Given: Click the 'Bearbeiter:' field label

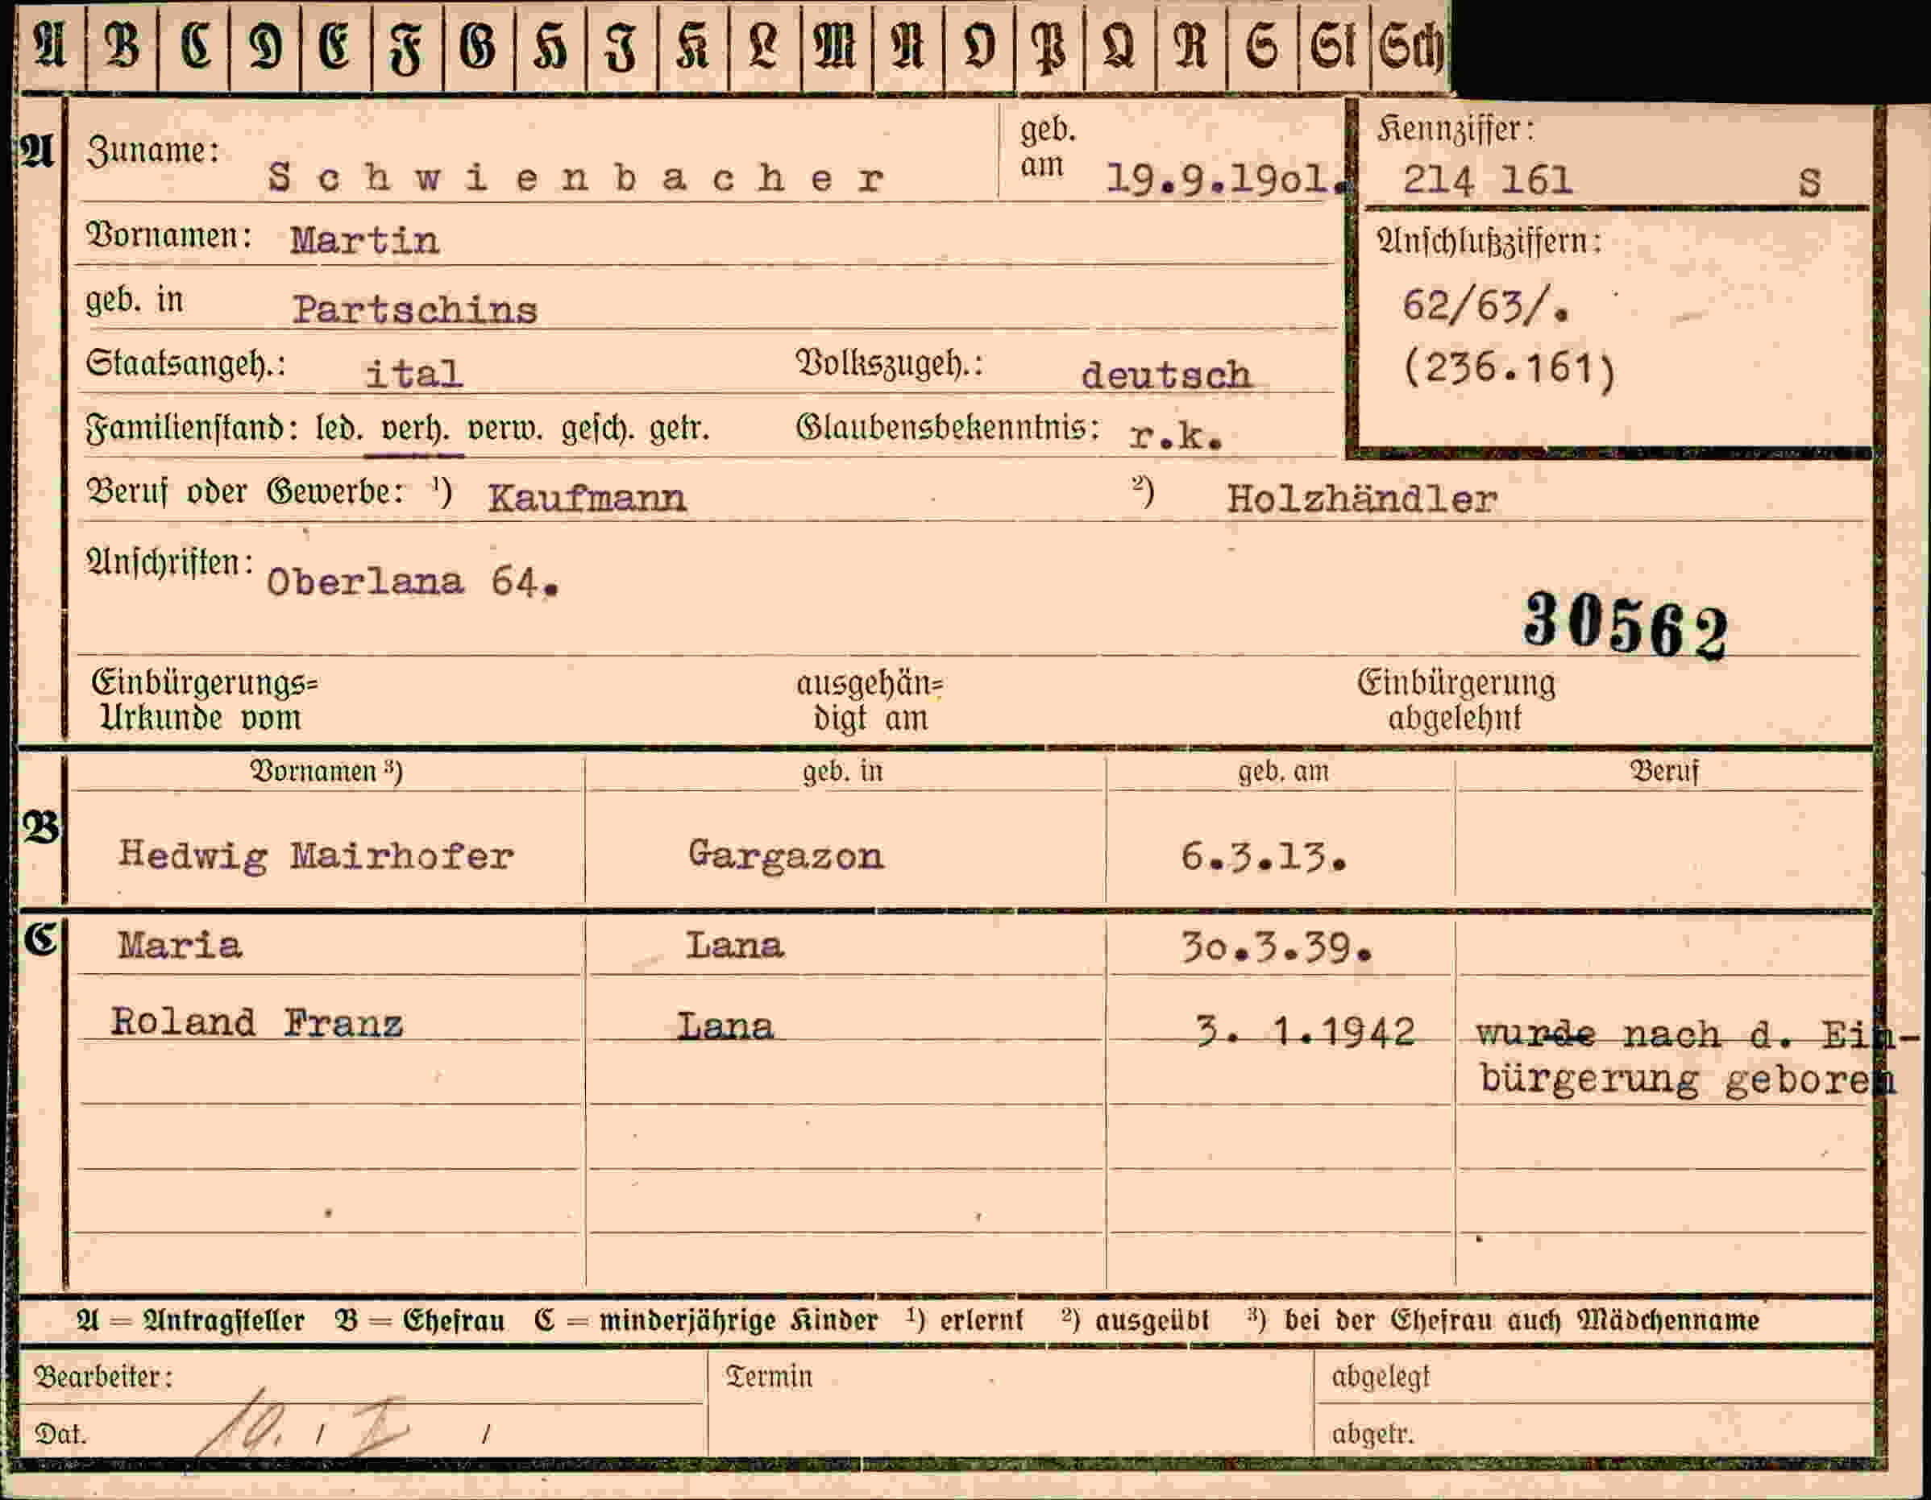Looking at the screenshot, I should pos(102,1377).
